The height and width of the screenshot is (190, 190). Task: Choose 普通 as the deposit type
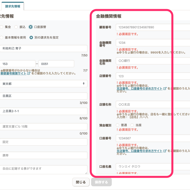(117, 125)
